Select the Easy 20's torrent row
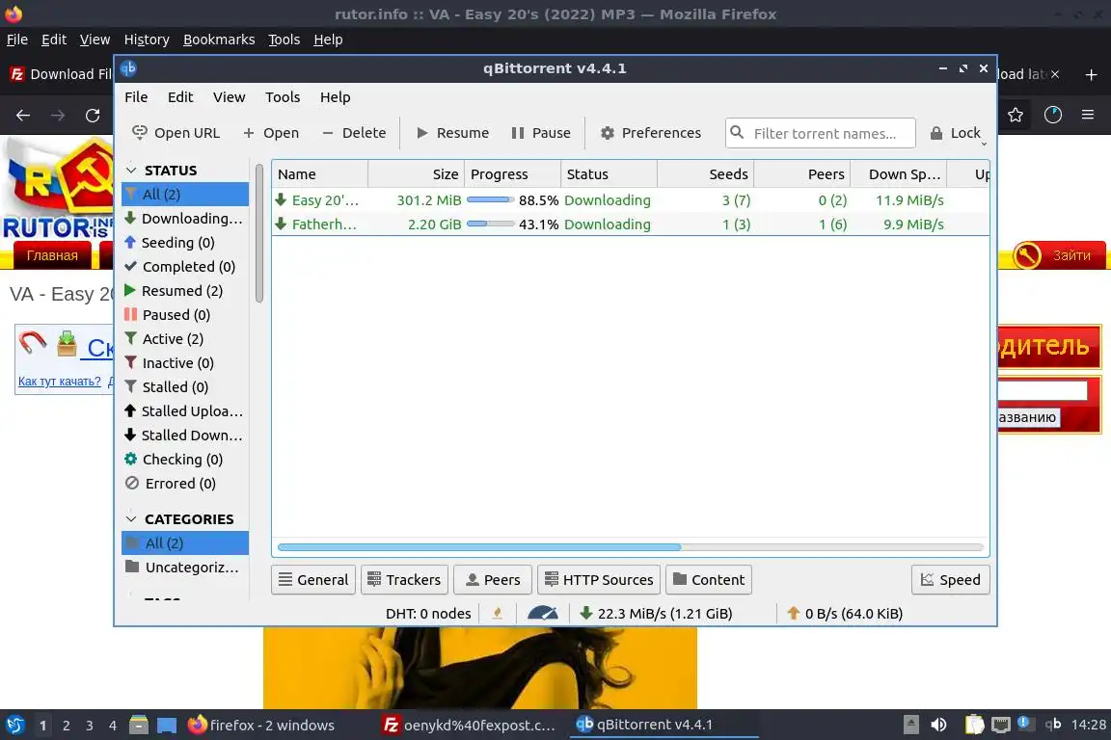 (x=631, y=200)
